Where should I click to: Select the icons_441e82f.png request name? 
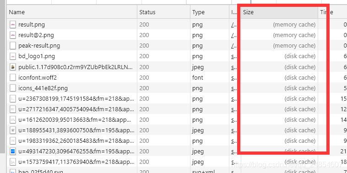tap(43, 88)
